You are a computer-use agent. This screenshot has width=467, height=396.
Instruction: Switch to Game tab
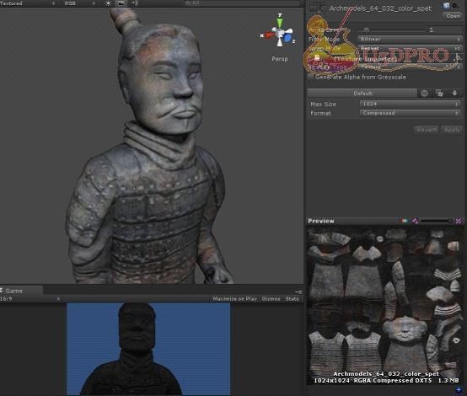click(21, 291)
